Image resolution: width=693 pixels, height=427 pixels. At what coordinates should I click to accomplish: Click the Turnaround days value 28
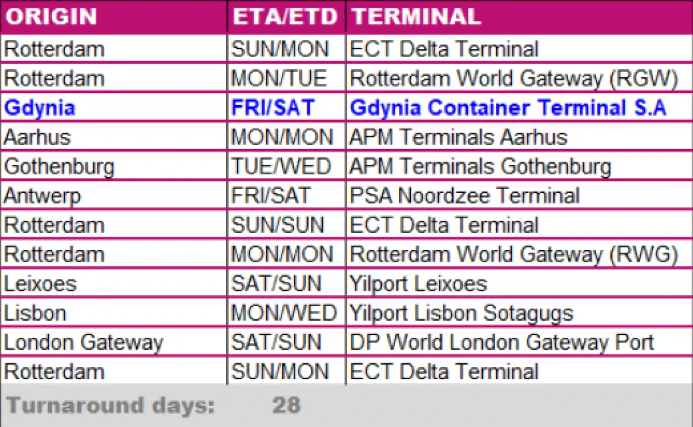pyautogui.click(x=286, y=405)
